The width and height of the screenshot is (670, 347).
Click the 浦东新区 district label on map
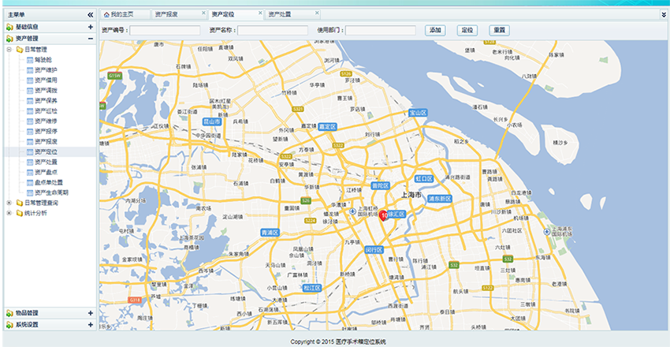pyautogui.click(x=440, y=199)
